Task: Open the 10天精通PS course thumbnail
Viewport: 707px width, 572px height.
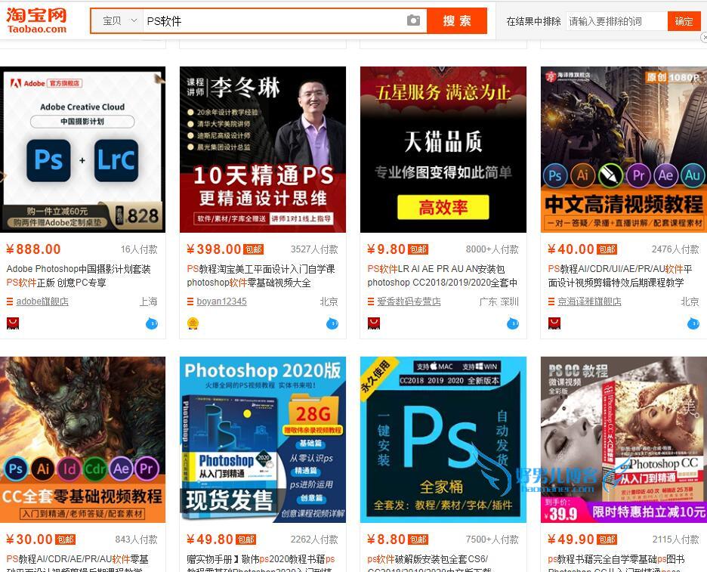Action: point(263,150)
